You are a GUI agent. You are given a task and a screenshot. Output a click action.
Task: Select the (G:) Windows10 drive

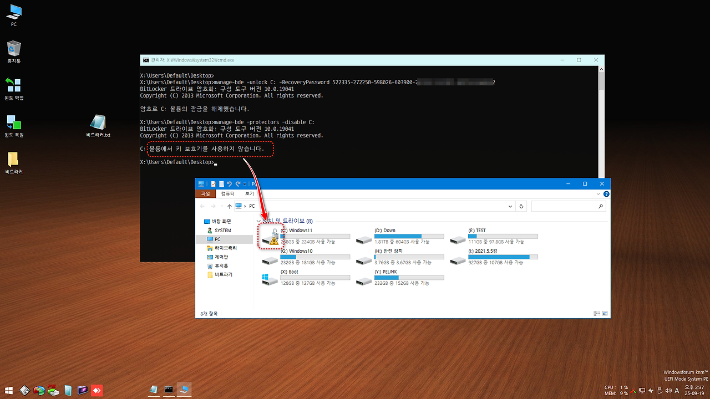(x=306, y=257)
